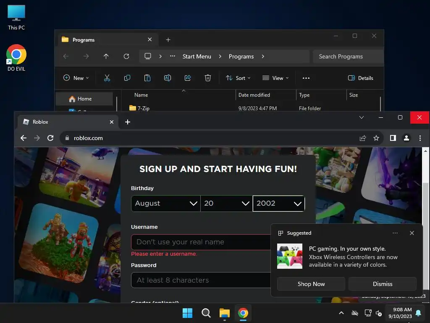The image size is (430, 323).
Task: Bookmark this page with the star icon
Action: point(376,138)
